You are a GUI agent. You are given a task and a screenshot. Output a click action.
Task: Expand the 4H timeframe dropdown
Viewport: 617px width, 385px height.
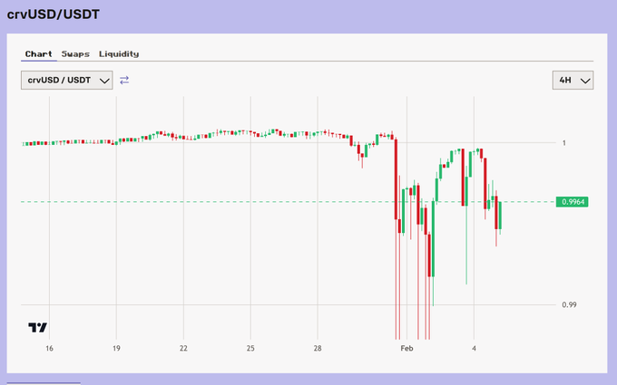[573, 80]
